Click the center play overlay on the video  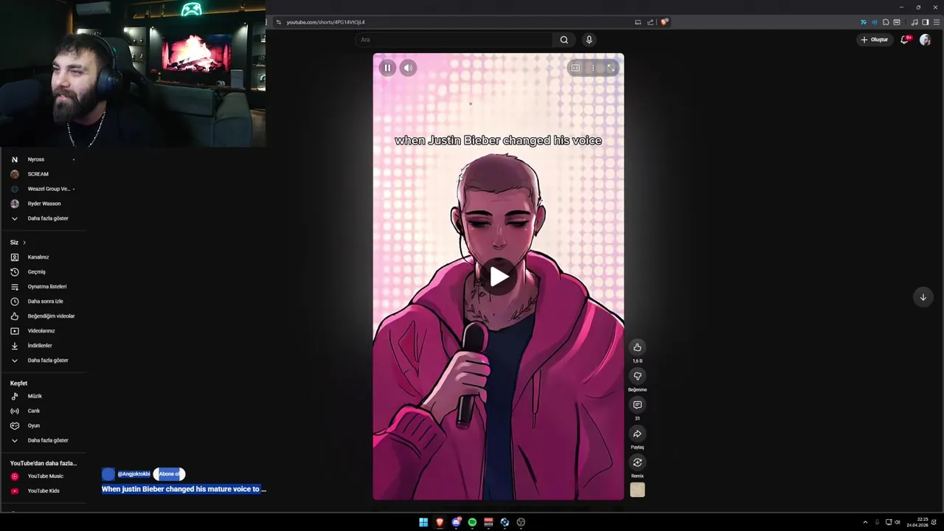click(499, 277)
